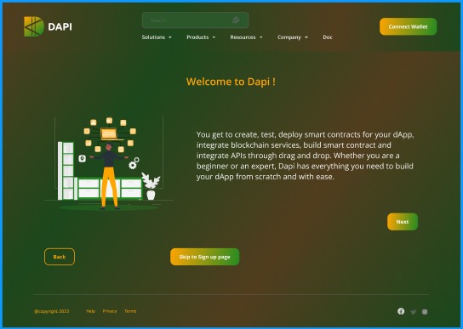Screen dimensions: 463x329
Task: Click the Connect Wallet button
Action: click(x=408, y=26)
